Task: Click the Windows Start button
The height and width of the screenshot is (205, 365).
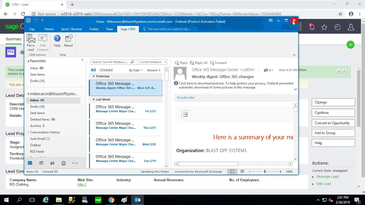Action: 6,200
